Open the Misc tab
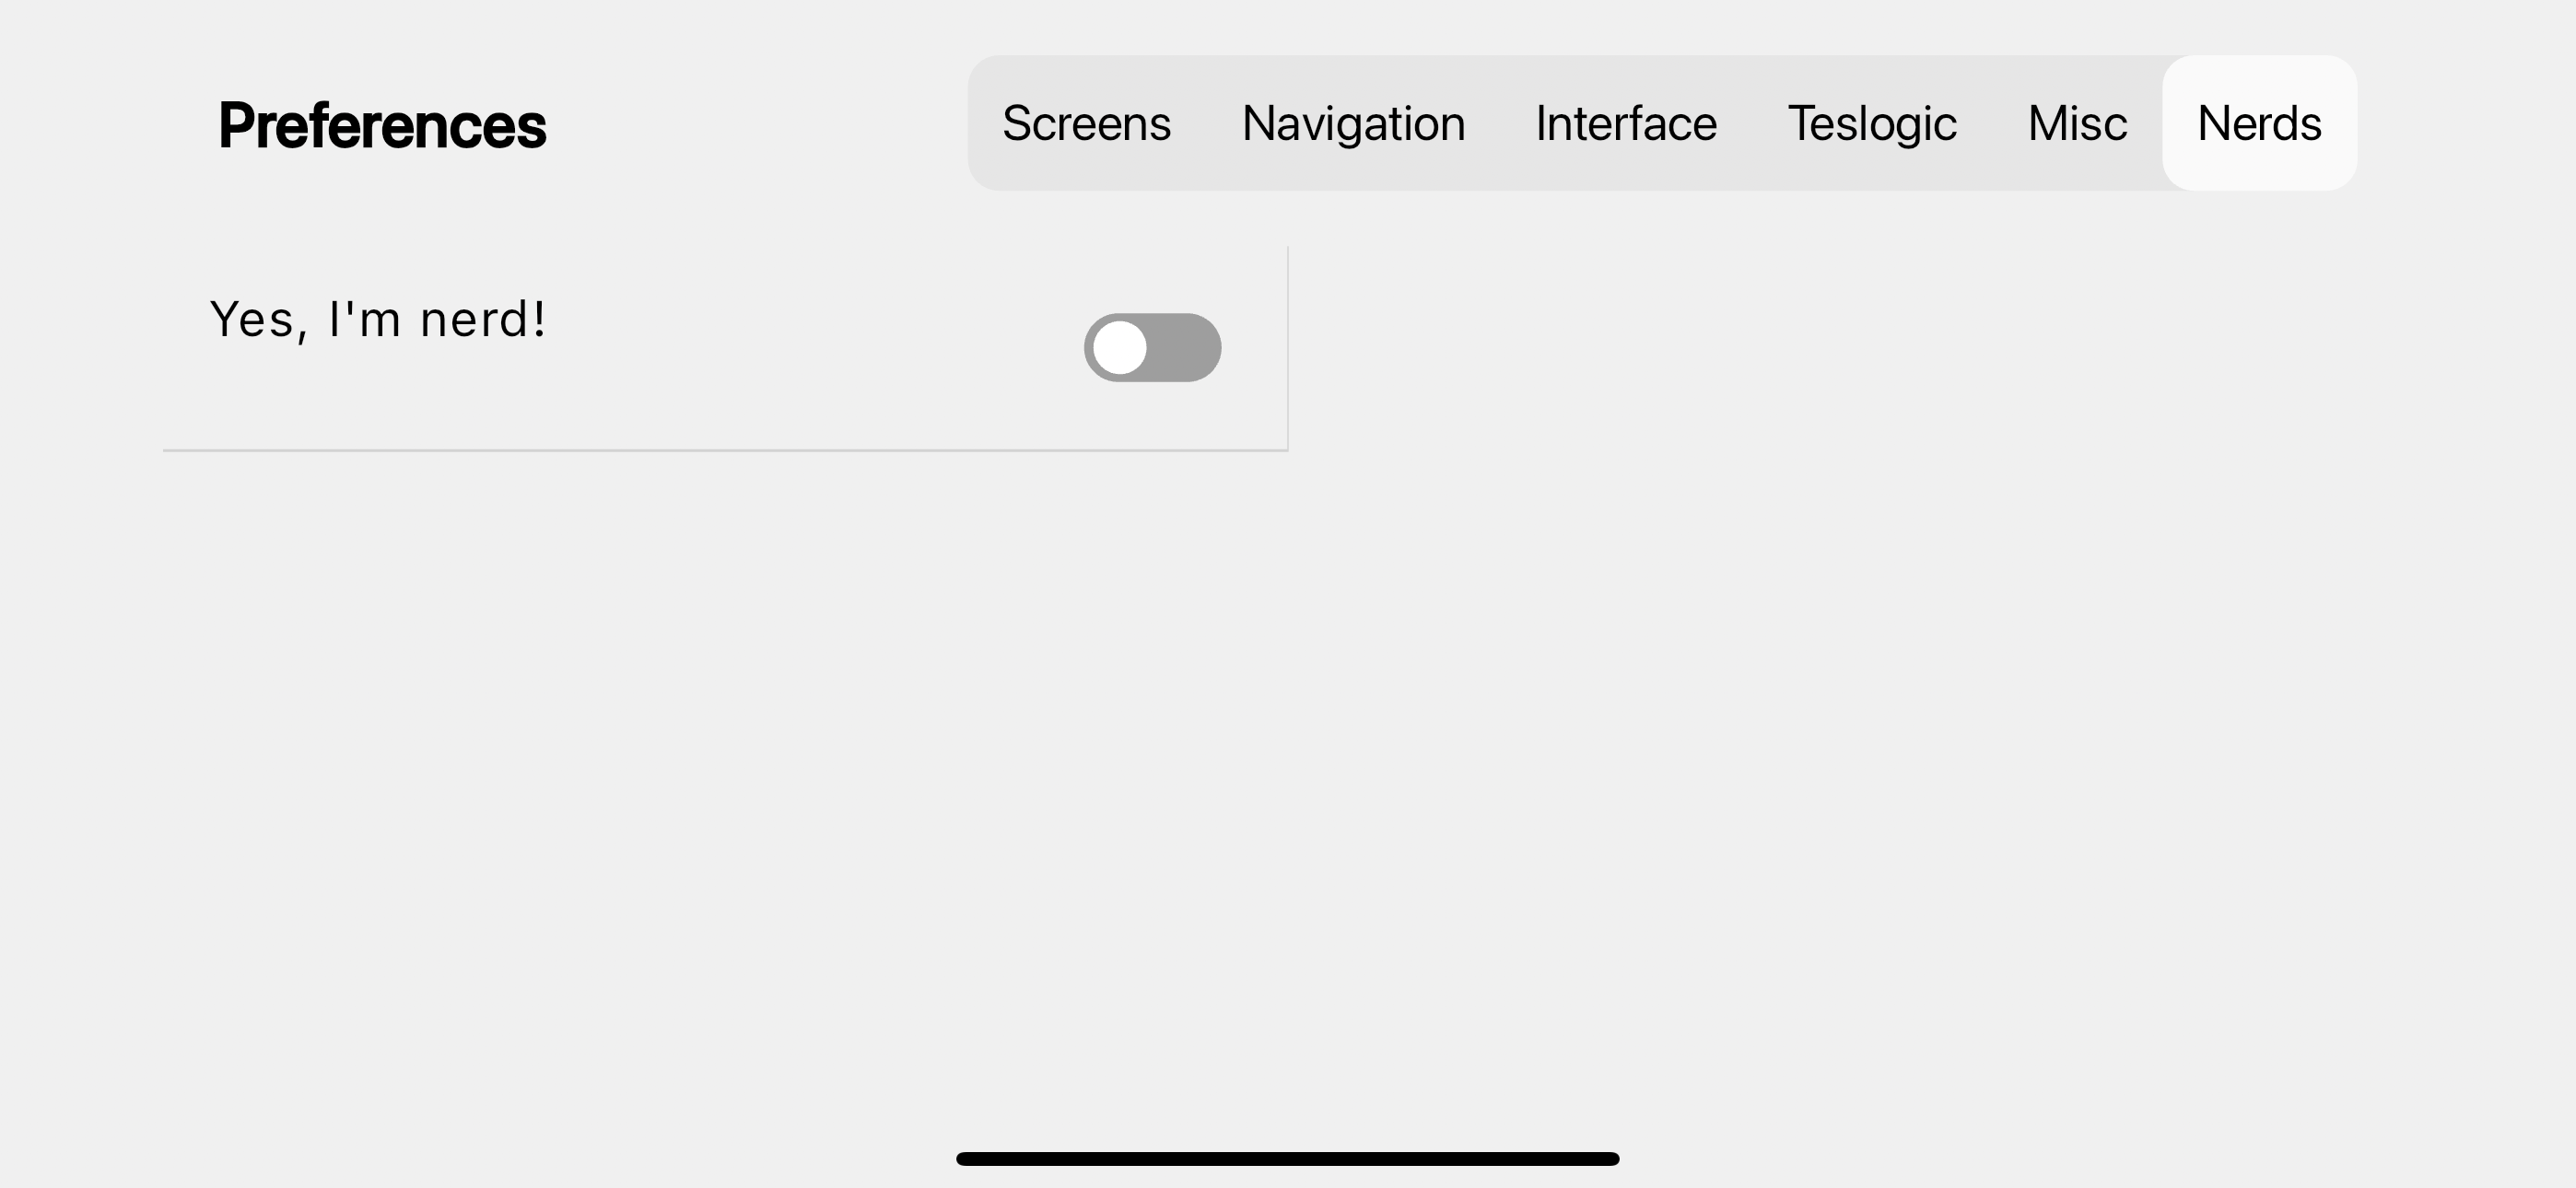This screenshot has height=1188, width=2576. [x=2077, y=123]
